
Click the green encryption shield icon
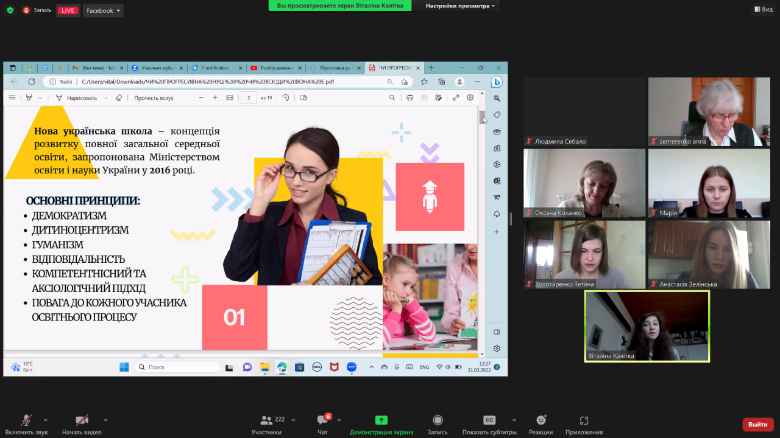(10, 10)
